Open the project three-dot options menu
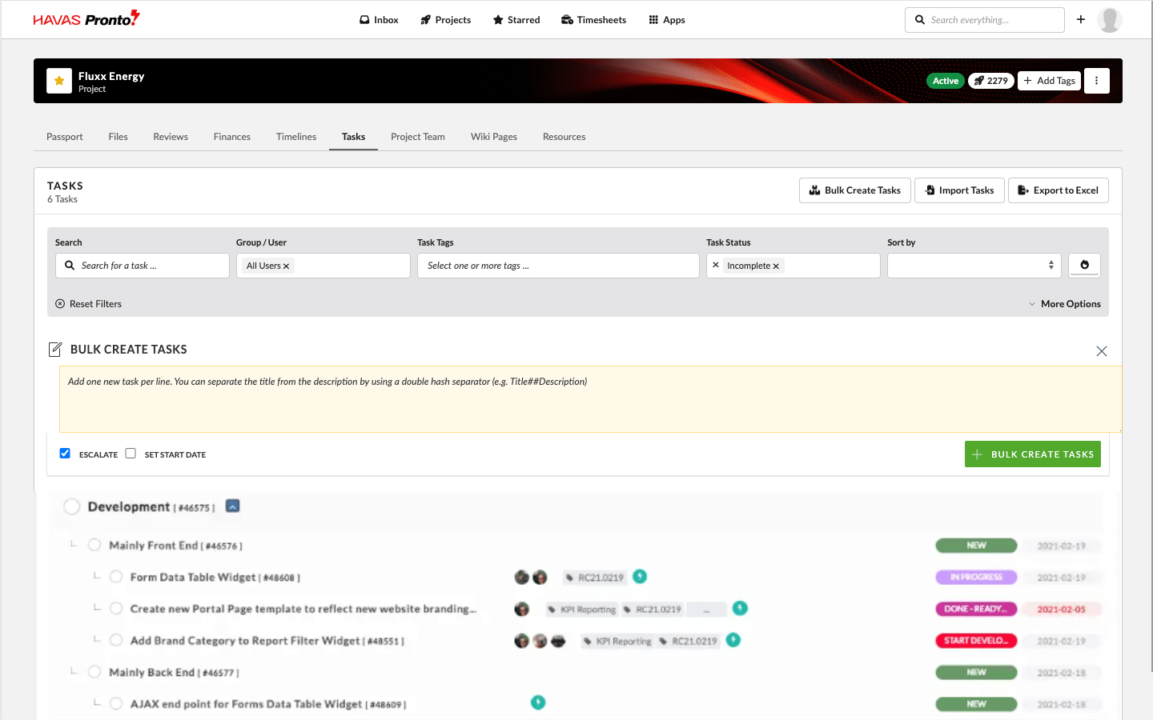This screenshot has width=1153, height=720. [x=1097, y=81]
